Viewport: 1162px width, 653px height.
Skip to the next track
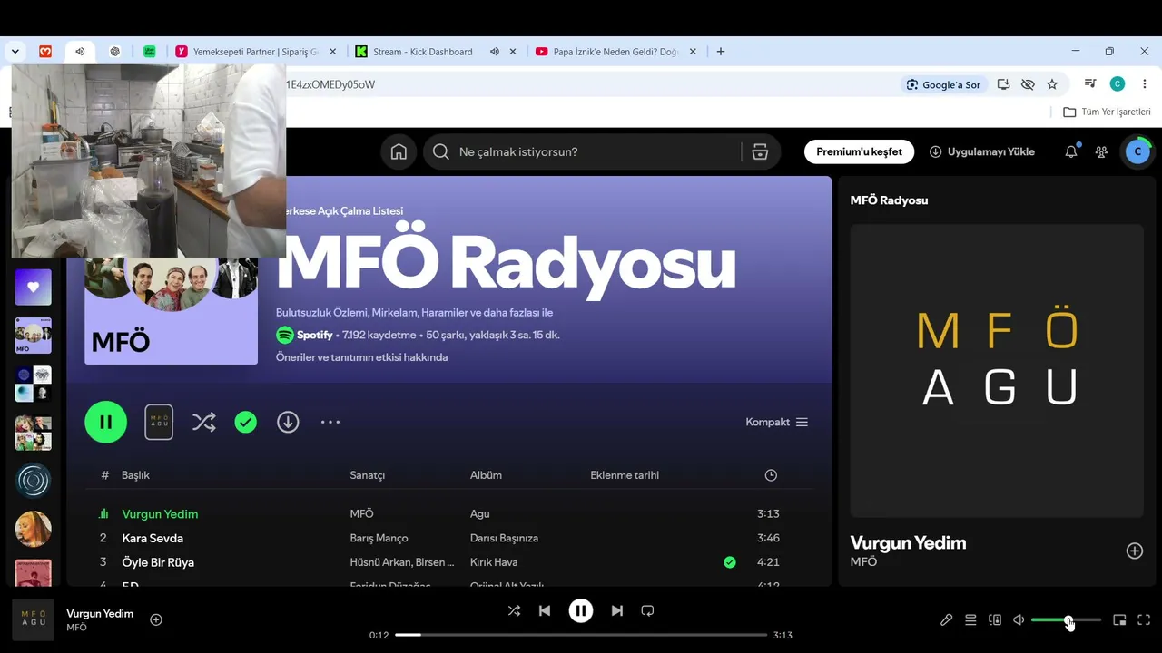point(617,610)
